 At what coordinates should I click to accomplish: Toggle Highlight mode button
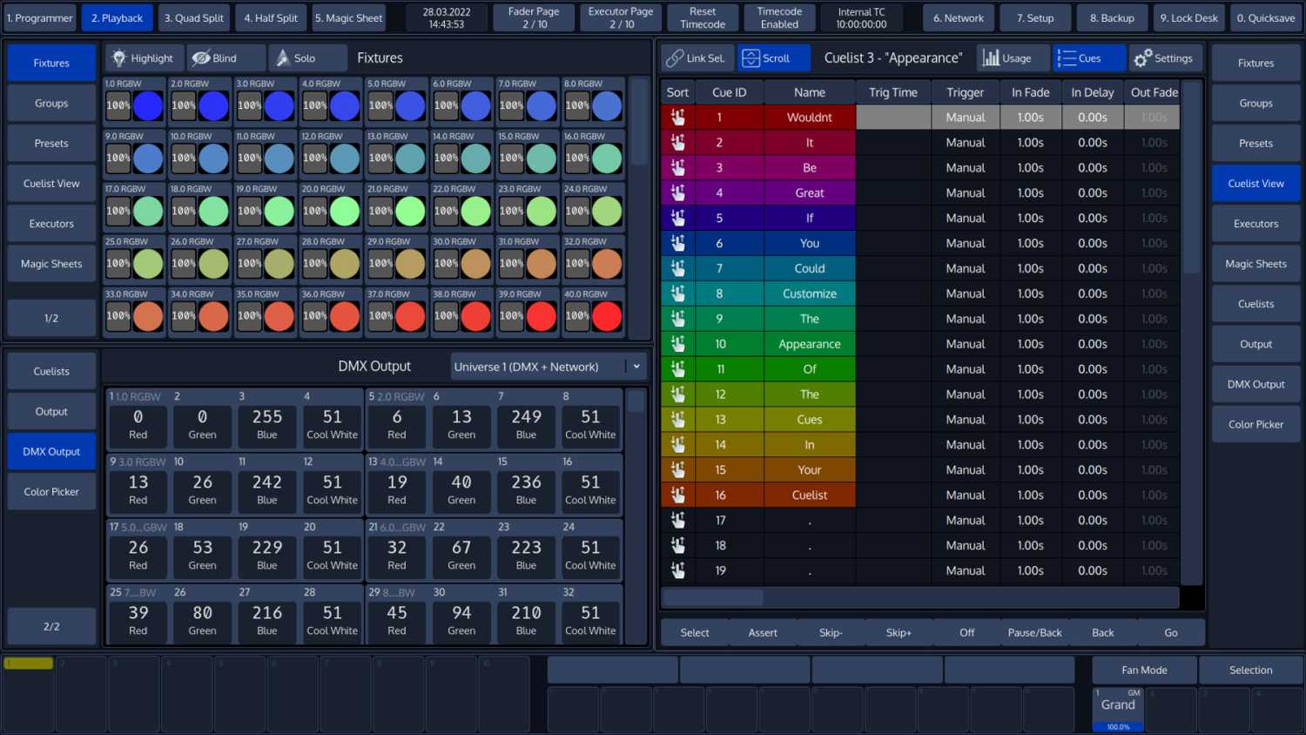tap(145, 58)
